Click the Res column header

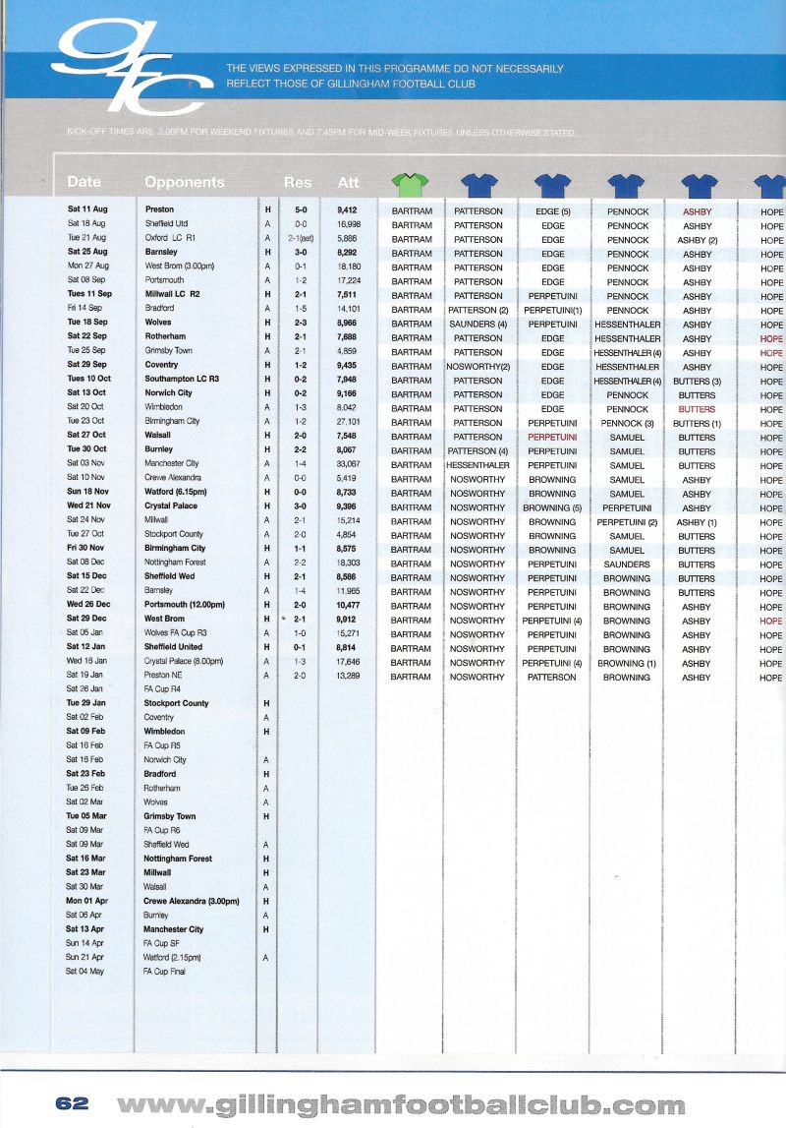[x=298, y=183]
